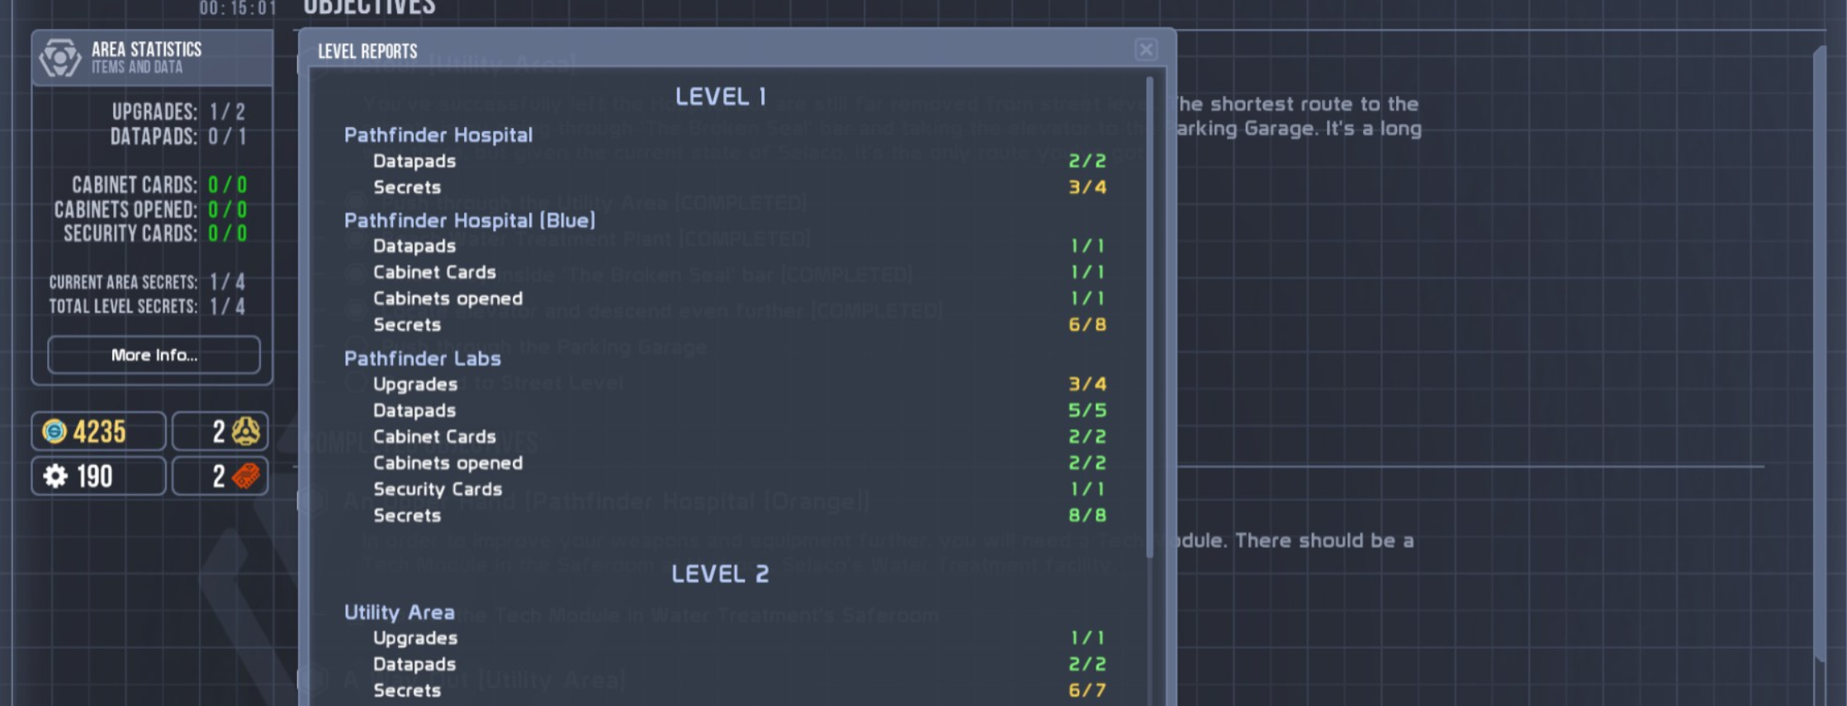Select the Pathfinder Labs heading

(x=422, y=359)
